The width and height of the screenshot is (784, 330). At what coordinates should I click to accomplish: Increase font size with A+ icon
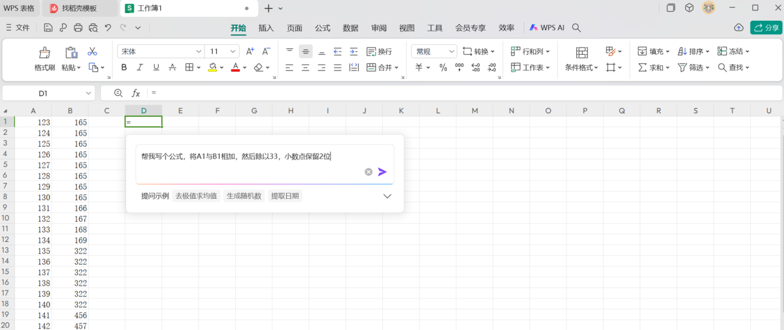250,52
